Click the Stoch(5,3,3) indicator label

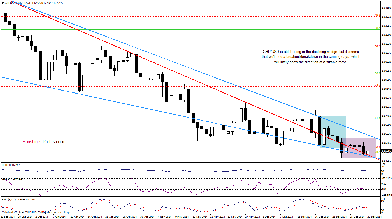coord(19,200)
